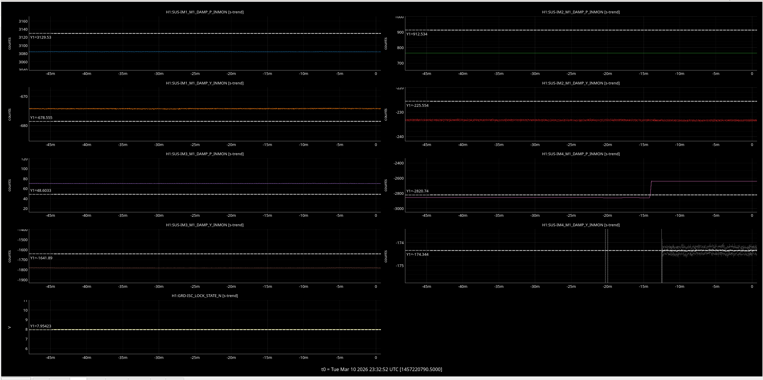Click the H1:GRD-ISC_LOCK_STATE_N plot title

click(x=205, y=296)
